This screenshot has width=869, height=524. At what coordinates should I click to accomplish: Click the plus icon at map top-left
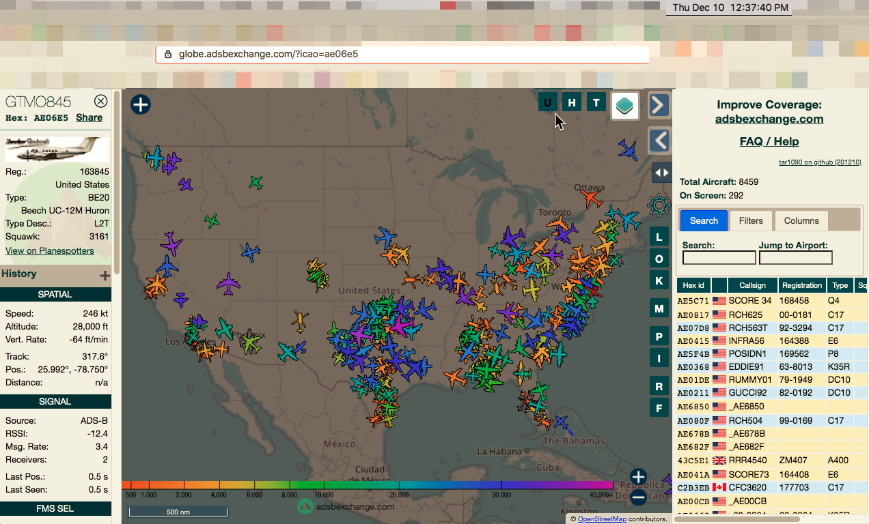(140, 104)
